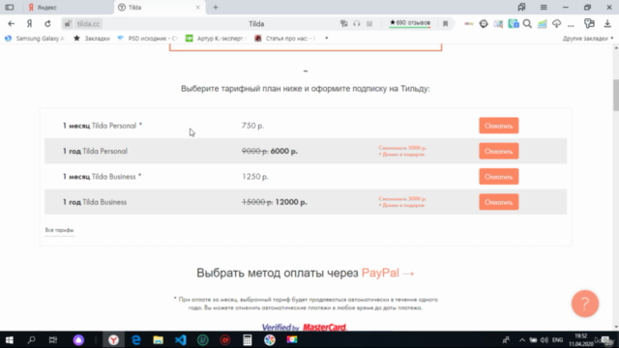Open Microsoft Edge from taskbar
619x348 pixels.
(x=136, y=339)
